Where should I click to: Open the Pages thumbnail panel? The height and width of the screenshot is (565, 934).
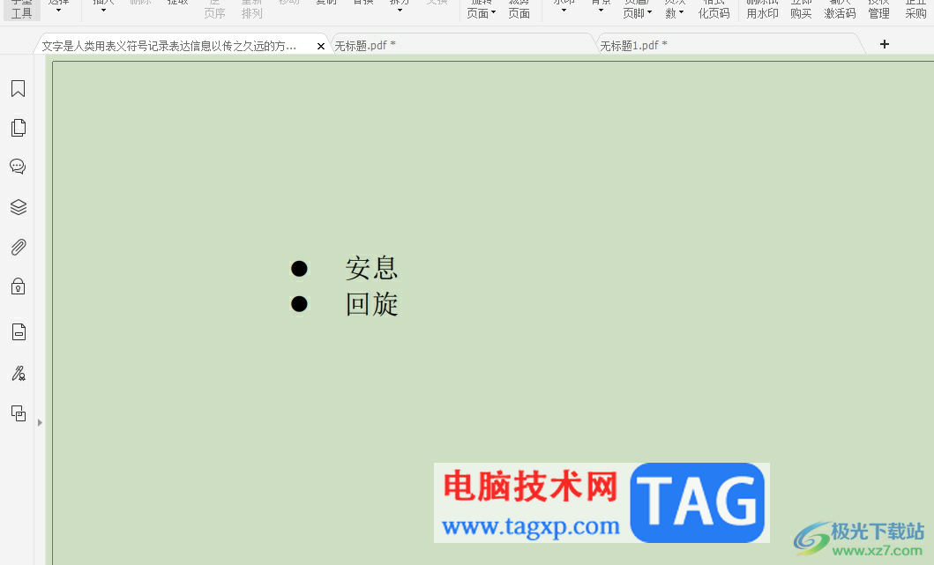coord(19,128)
